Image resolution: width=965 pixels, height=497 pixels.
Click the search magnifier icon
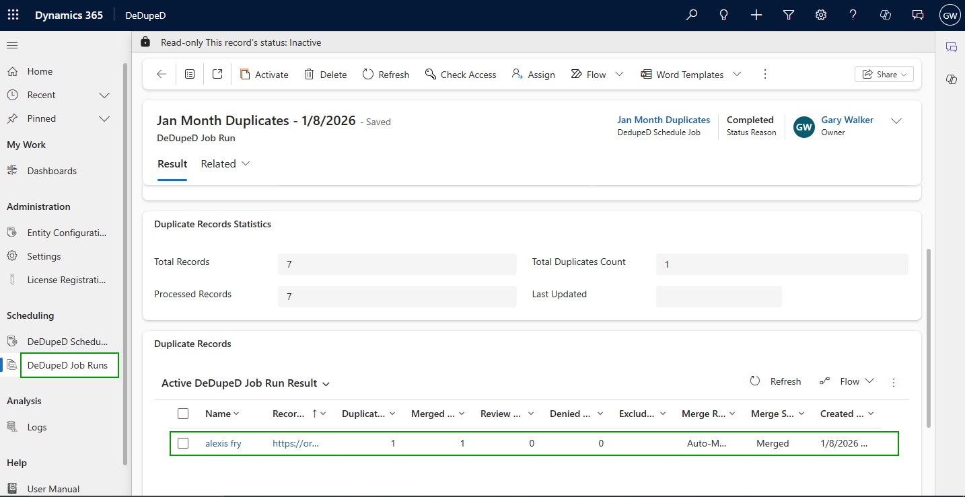tap(692, 15)
